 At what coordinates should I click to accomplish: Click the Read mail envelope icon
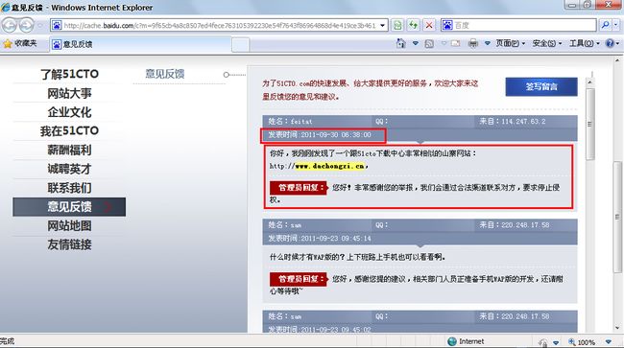(x=455, y=43)
